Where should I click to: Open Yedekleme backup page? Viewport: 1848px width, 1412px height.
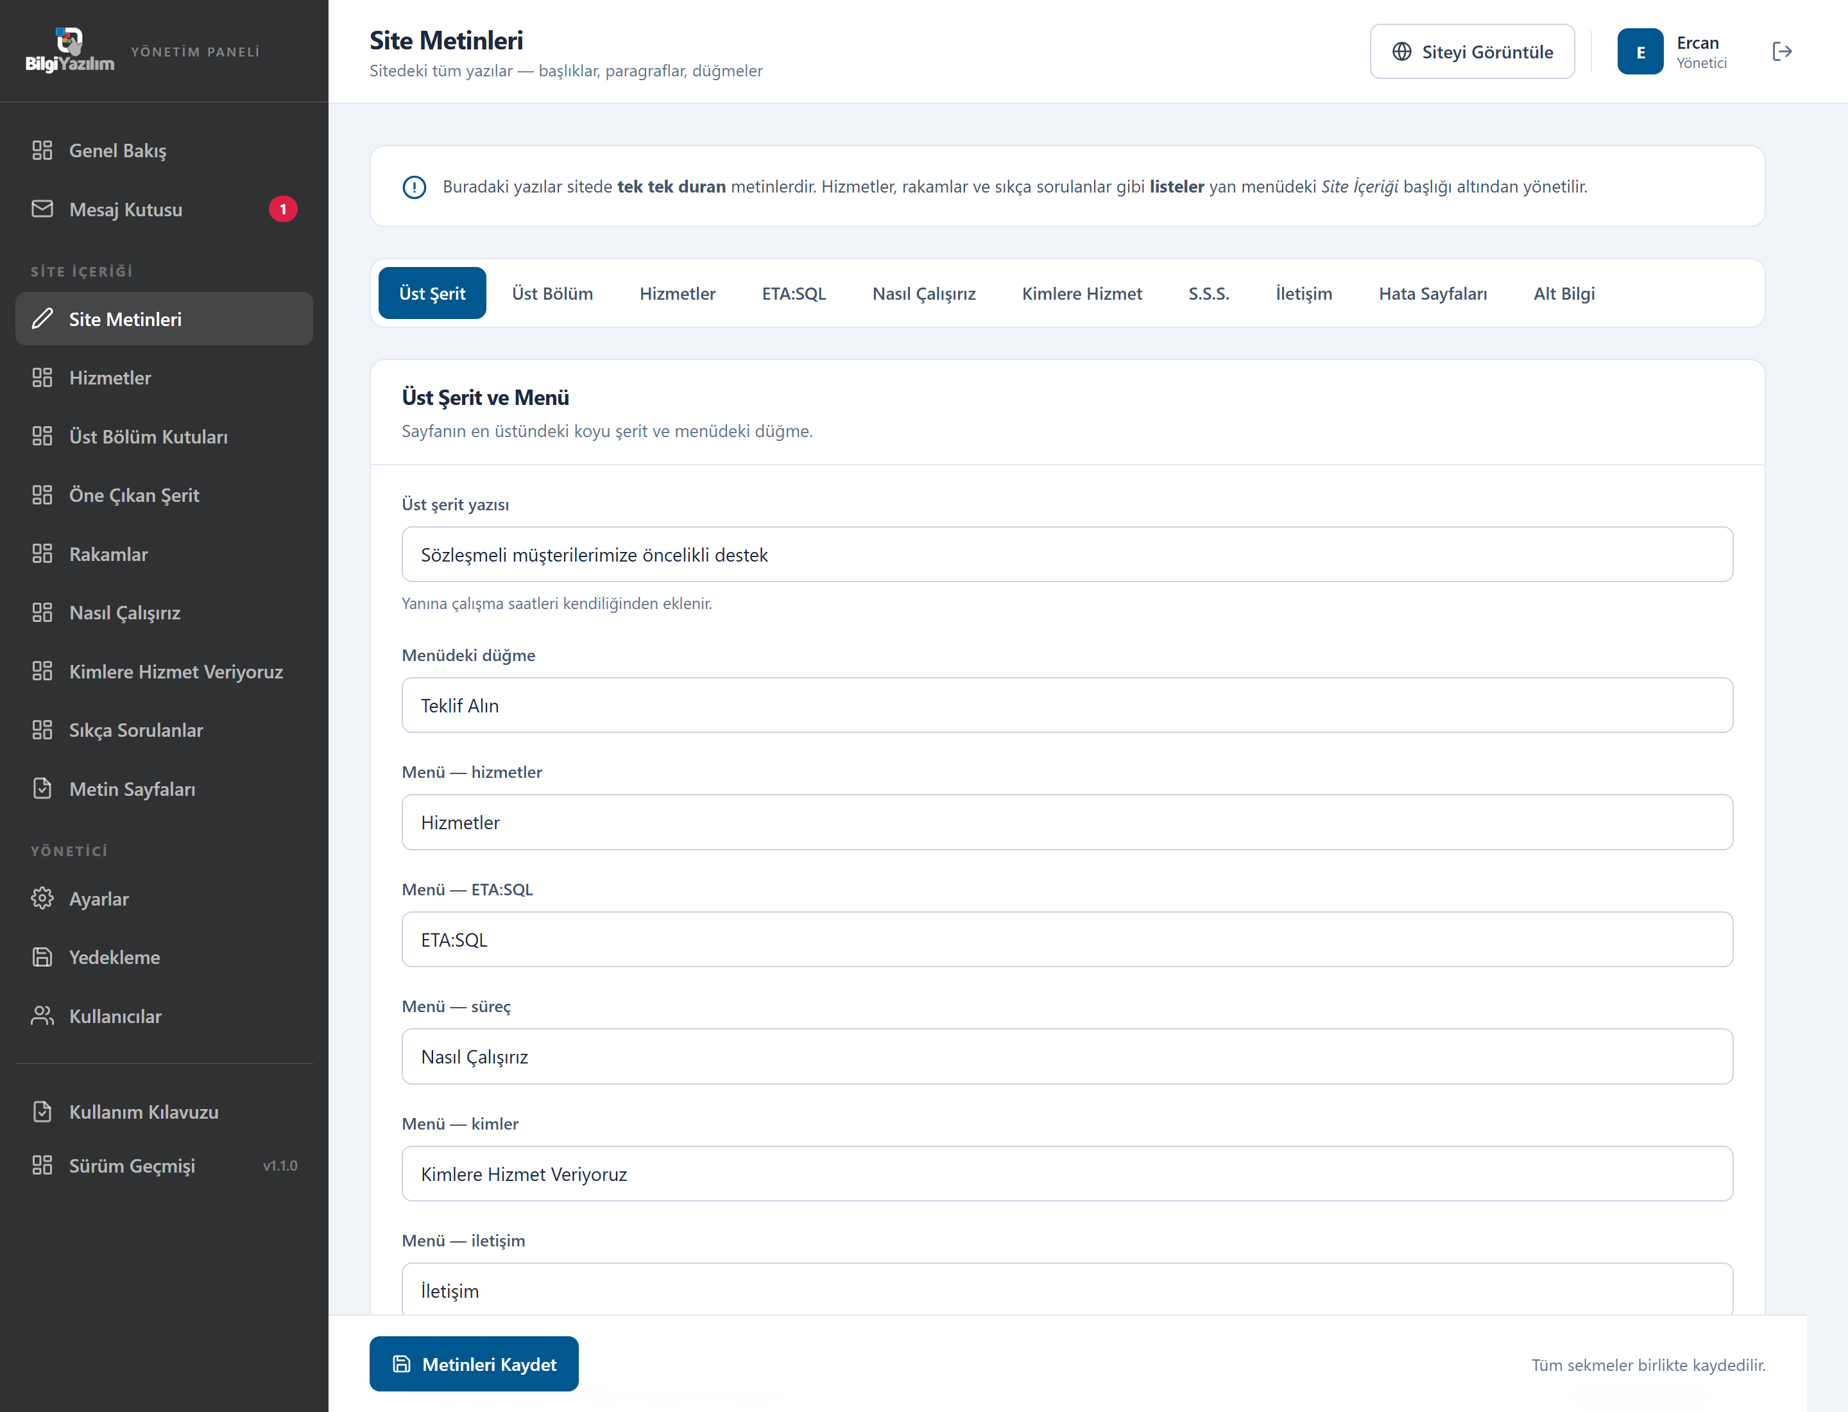pyautogui.click(x=164, y=958)
